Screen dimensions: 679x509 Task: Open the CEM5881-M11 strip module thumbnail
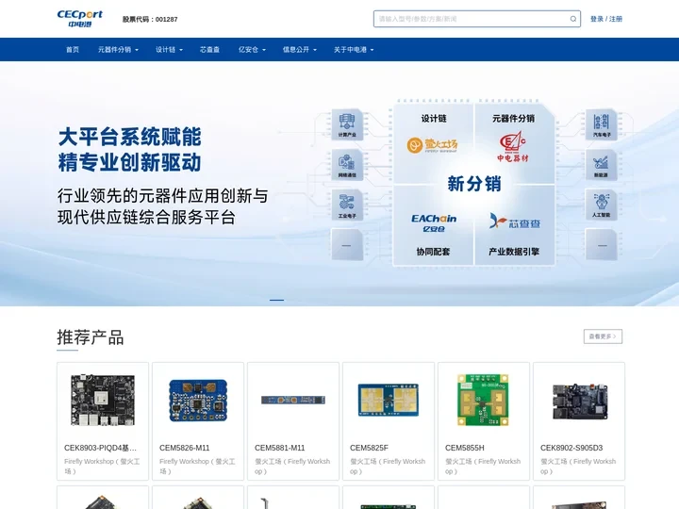(293, 400)
